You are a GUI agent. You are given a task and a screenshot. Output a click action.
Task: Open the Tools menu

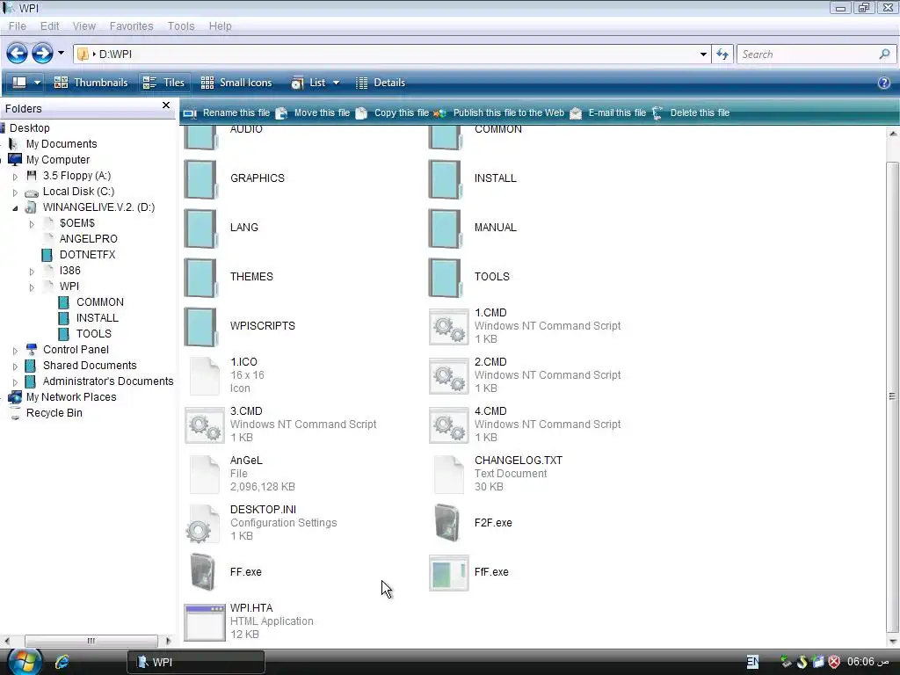point(181,25)
